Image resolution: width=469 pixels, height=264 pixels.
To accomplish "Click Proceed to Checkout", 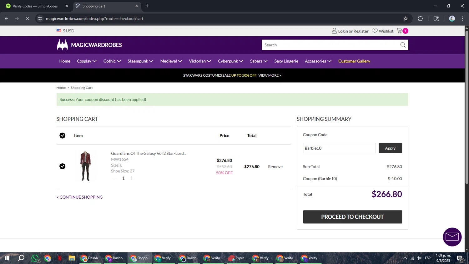I will 352,217.
